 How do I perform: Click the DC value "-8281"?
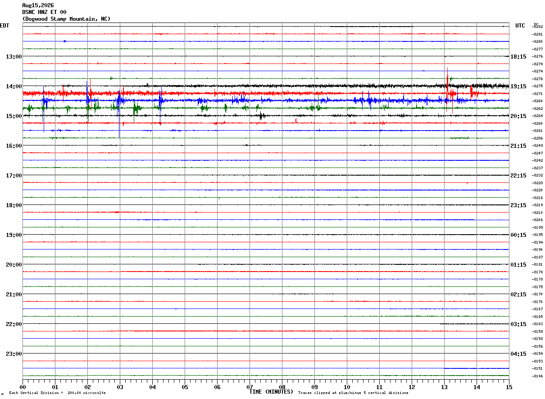(x=538, y=34)
